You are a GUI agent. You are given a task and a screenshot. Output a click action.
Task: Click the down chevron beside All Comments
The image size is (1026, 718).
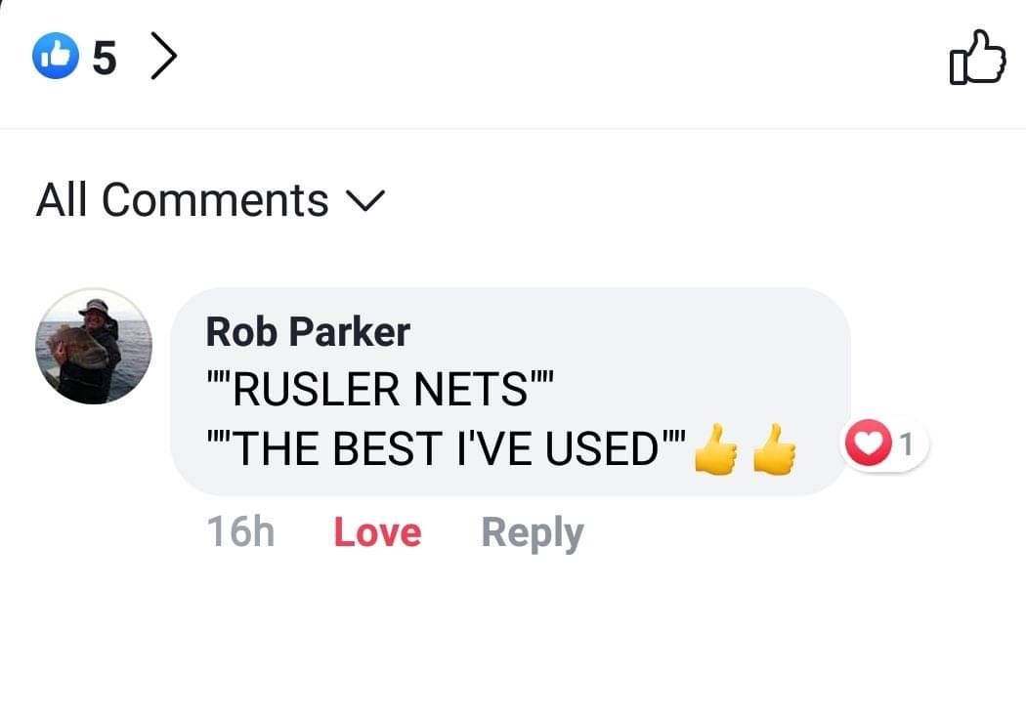coord(366,201)
